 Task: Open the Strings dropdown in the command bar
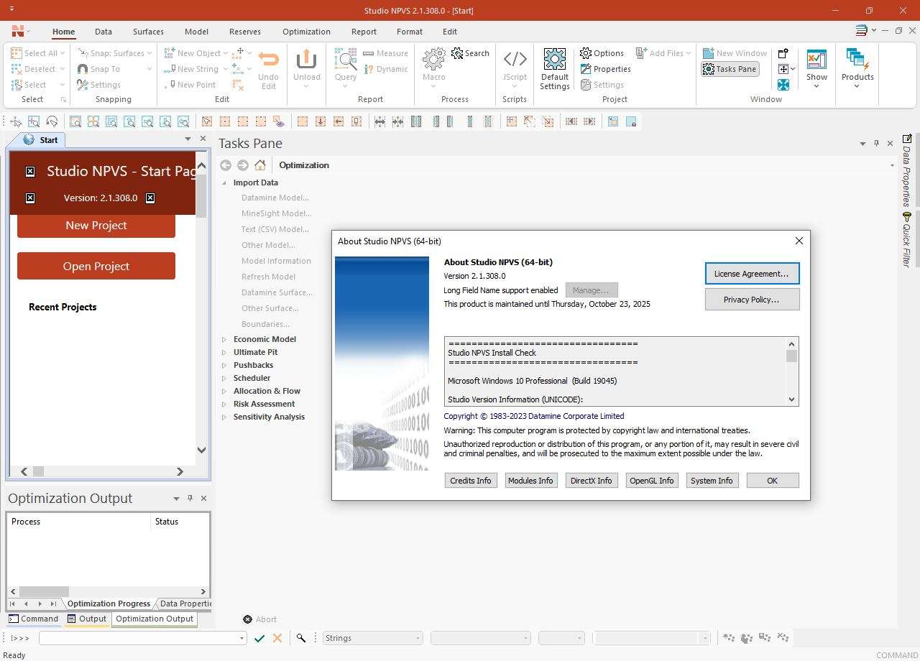[418, 637]
